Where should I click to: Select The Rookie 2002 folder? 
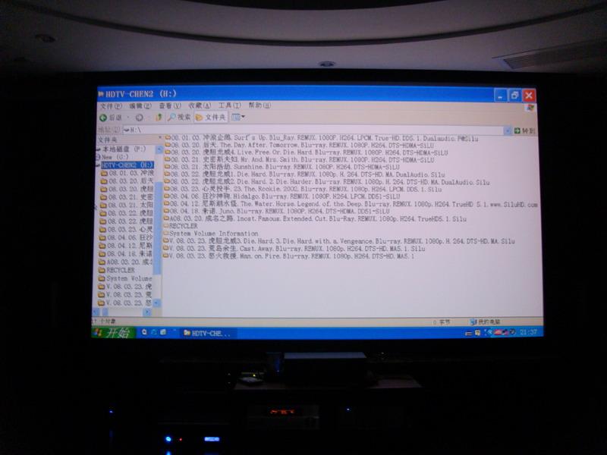[302, 189]
